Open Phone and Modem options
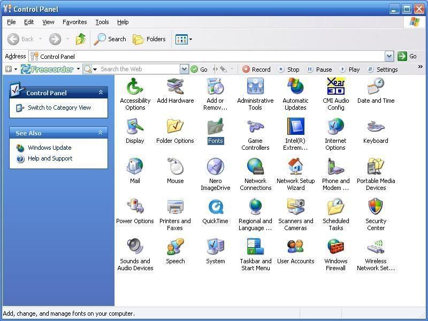The image size is (428, 321). (x=336, y=174)
